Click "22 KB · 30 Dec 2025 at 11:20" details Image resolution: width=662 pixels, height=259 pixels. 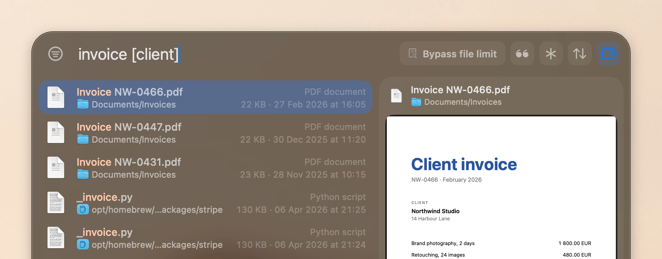(303, 140)
